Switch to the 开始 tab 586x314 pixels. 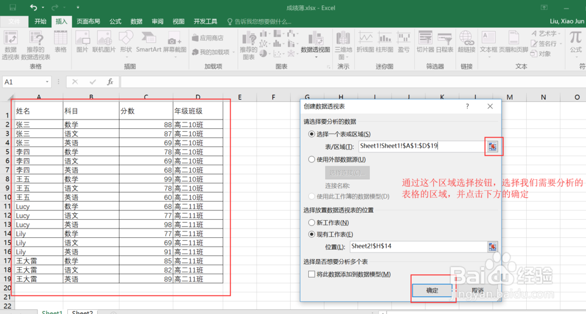(40, 21)
